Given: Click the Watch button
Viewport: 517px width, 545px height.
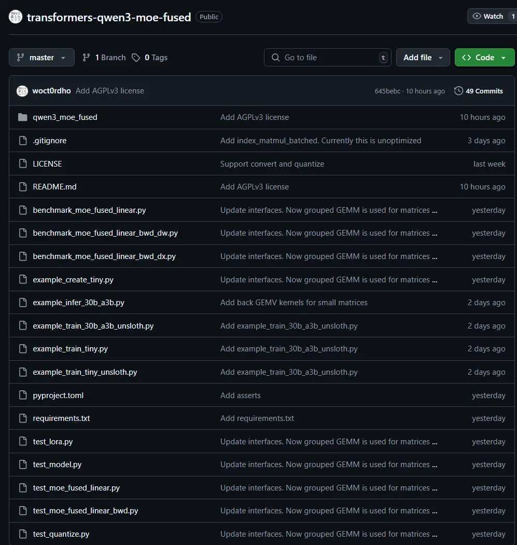Looking at the screenshot, I should pos(490,17).
